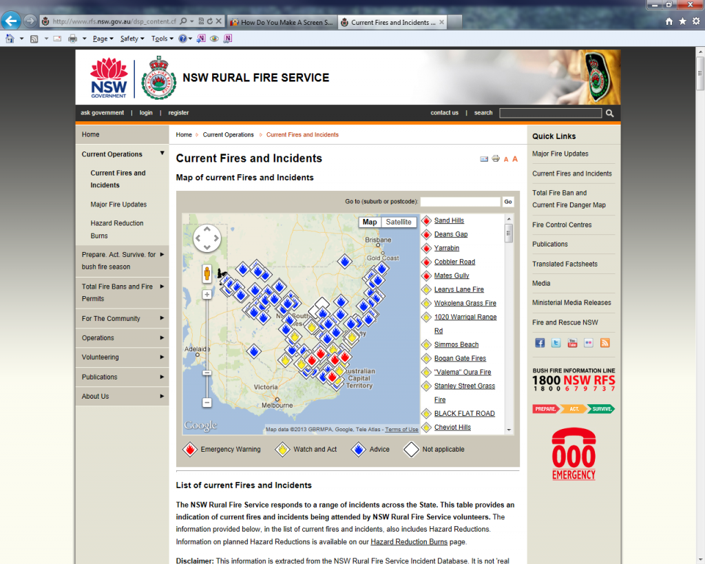
Task: Open the Twitter social icon
Action: tap(556, 343)
